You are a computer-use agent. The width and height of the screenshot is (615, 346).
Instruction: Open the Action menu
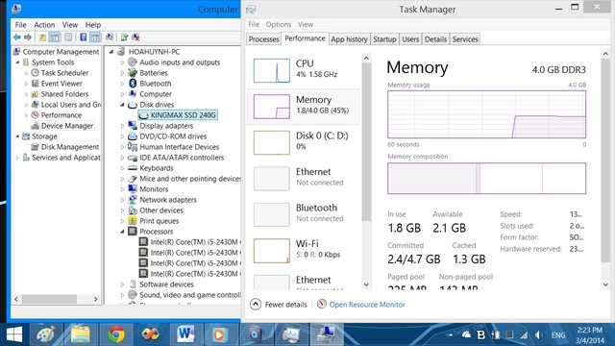[44, 25]
